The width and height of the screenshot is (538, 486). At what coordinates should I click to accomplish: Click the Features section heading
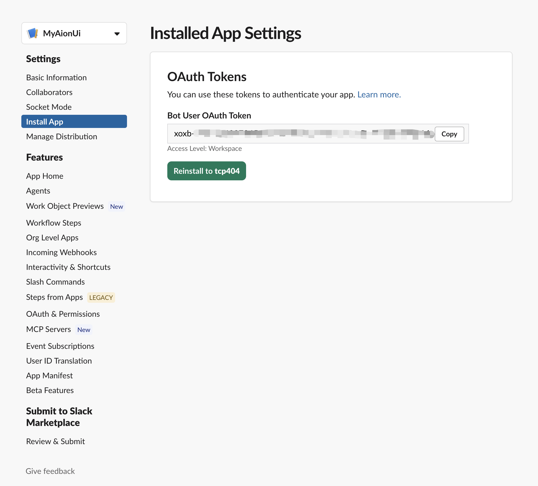tap(44, 157)
